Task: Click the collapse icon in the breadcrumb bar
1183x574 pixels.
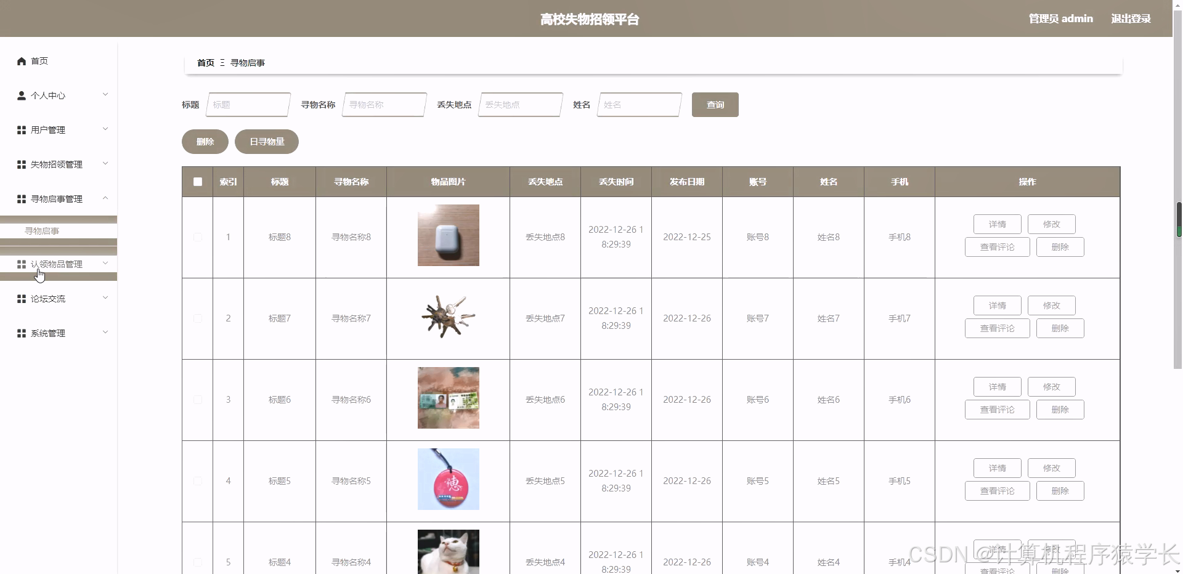Action: pyautogui.click(x=222, y=62)
